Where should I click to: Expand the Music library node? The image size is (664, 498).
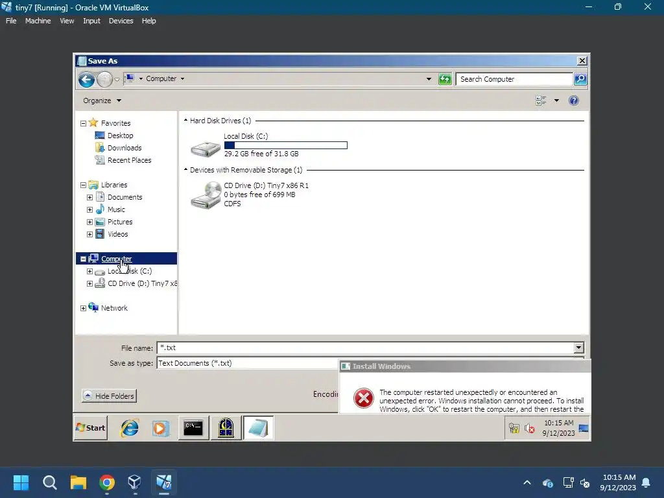coord(89,209)
